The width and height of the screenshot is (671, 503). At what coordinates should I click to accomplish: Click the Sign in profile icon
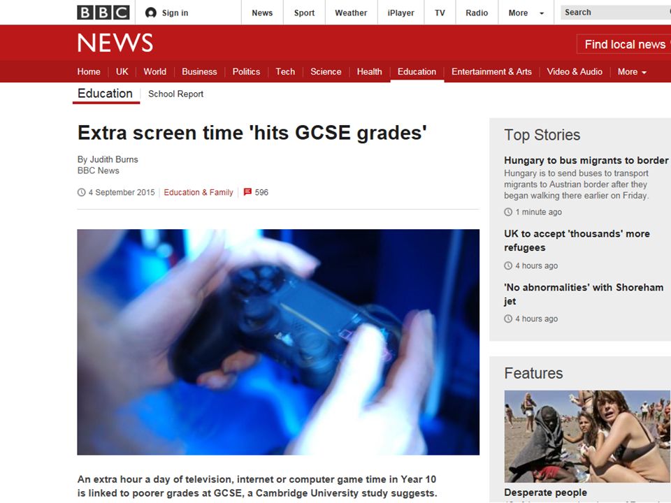(x=151, y=13)
